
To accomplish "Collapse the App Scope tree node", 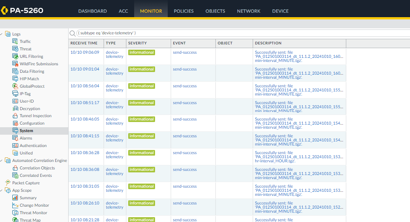I will [2, 190].
